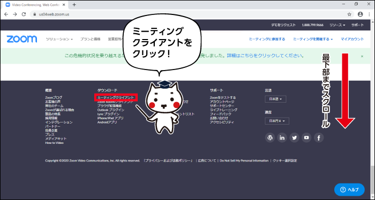Click the Lync プラグイン footer link

[x=108, y=114]
